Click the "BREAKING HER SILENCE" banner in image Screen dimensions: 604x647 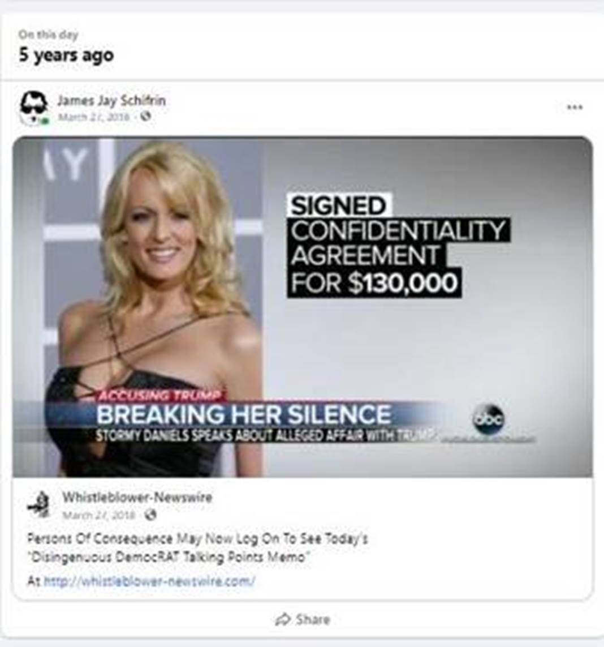point(243,414)
